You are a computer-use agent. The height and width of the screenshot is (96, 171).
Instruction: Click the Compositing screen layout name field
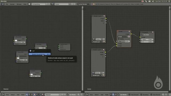pos(38,4)
